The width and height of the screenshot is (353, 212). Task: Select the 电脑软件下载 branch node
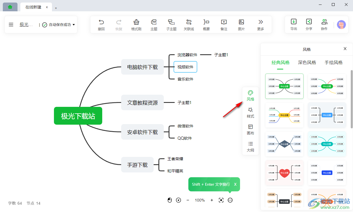[x=142, y=67]
